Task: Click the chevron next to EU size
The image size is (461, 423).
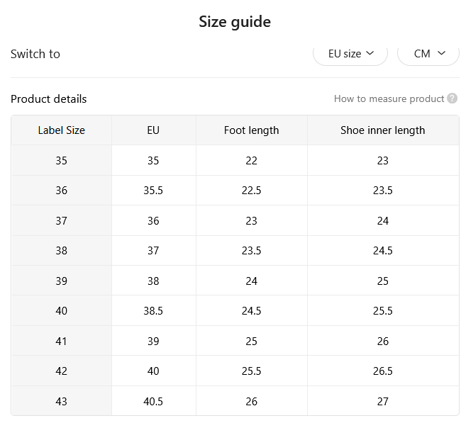Action: point(370,53)
